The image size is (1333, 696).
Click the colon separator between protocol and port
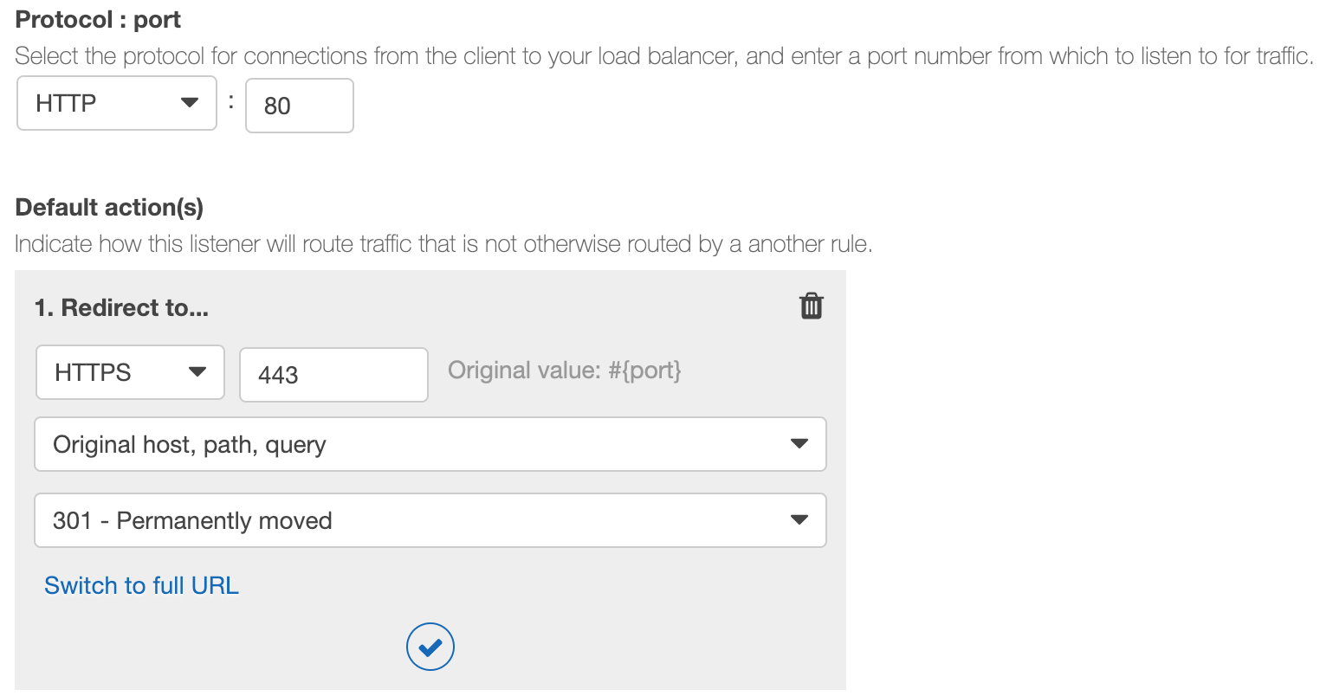(231, 101)
